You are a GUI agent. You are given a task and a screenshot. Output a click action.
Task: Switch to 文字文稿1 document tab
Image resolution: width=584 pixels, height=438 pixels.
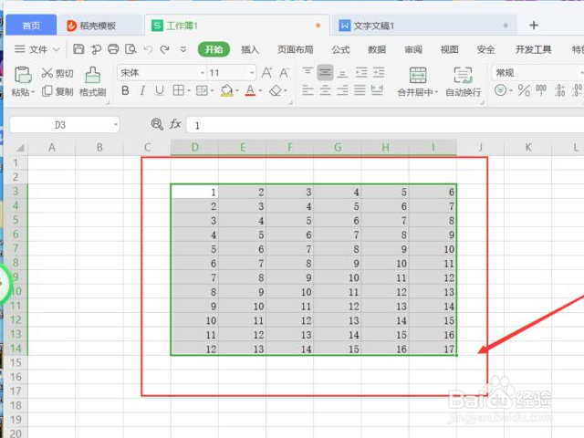click(423, 26)
